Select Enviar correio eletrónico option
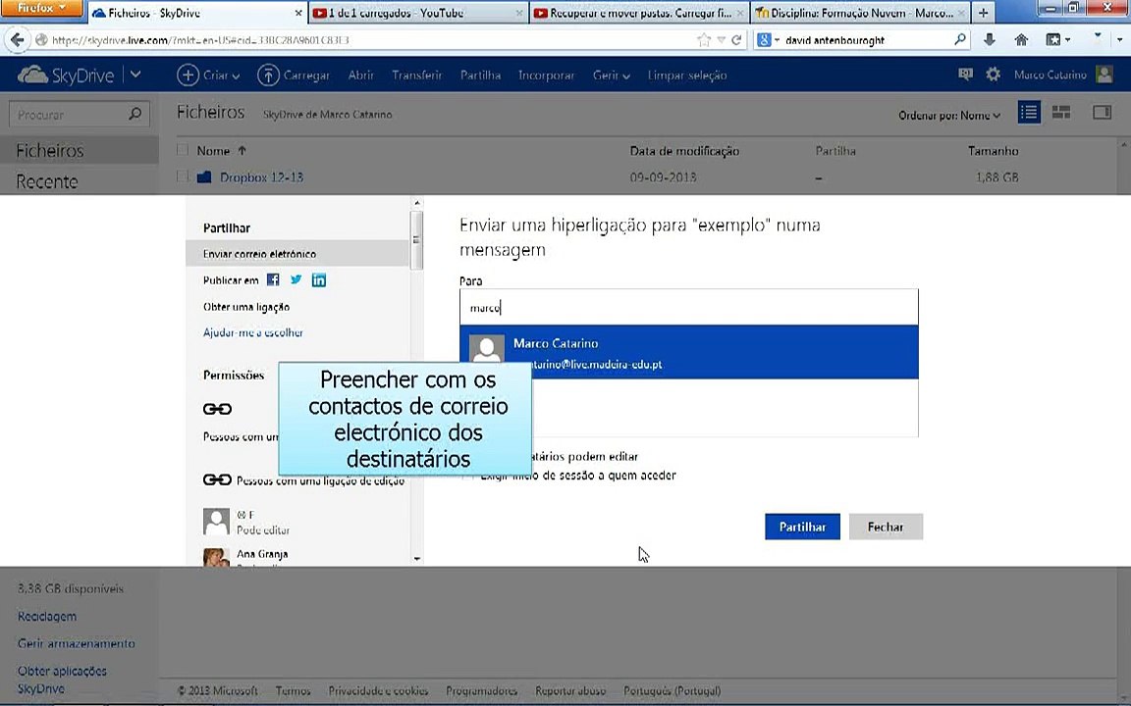 [x=297, y=254]
